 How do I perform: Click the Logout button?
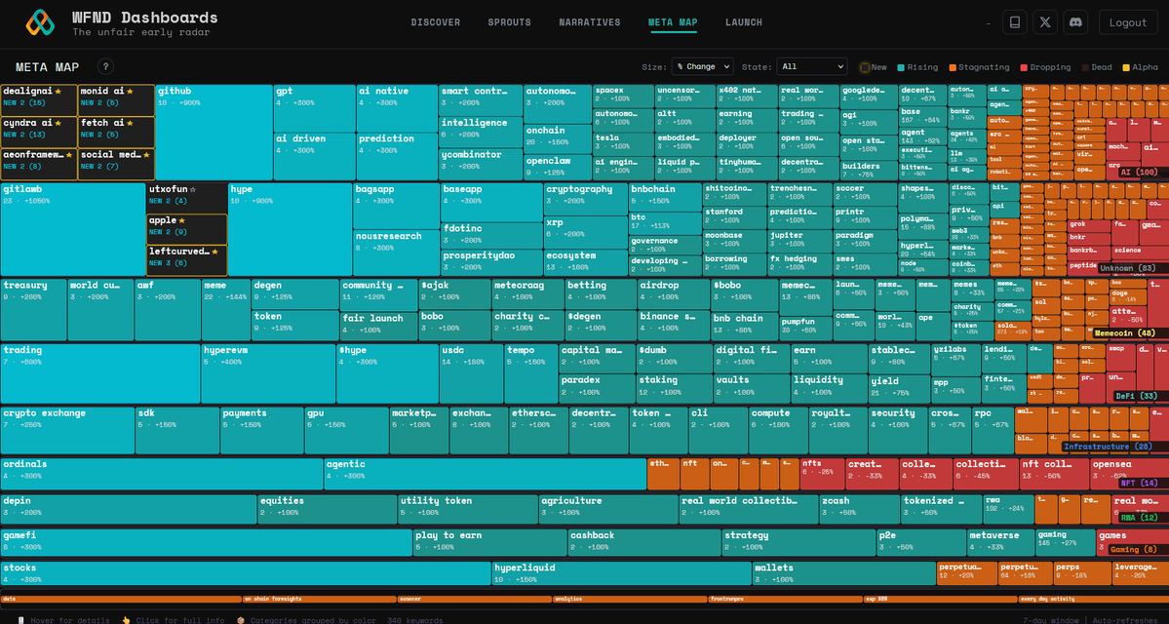[1127, 22]
